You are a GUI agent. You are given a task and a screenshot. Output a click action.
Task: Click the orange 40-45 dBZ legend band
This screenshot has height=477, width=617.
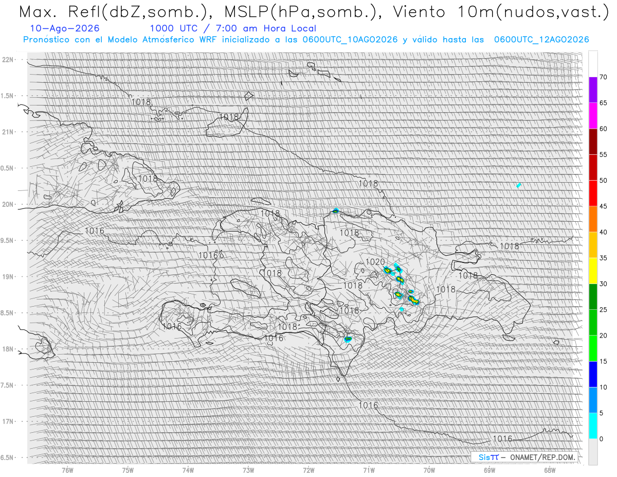pos(593,219)
